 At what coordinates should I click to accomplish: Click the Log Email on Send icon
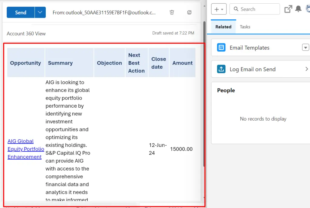(x=221, y=69)
